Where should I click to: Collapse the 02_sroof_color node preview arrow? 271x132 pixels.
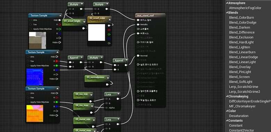pyautogui.click(x=110, y=19)
